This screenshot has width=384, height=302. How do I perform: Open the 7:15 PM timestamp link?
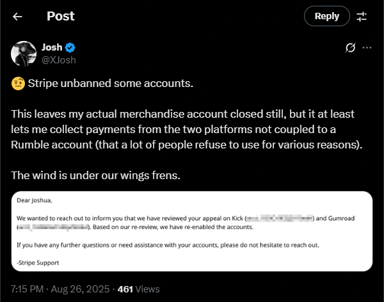tap(28, 289)
